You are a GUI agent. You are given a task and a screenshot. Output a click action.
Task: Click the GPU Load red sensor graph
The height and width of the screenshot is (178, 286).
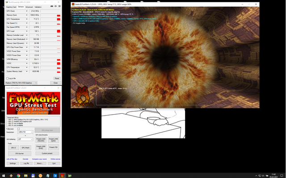click(x=50, y=31)
